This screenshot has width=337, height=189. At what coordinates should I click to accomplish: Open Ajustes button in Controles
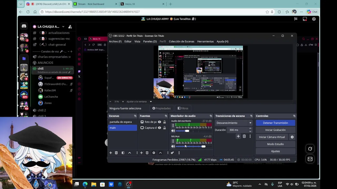coord(275,151)
